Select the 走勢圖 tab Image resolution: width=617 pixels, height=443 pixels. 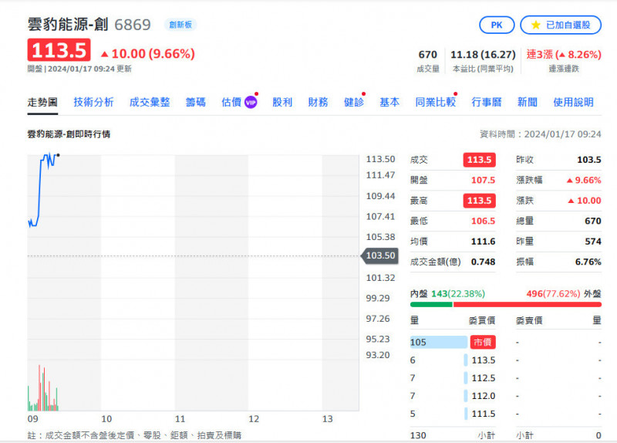point(42,103)
